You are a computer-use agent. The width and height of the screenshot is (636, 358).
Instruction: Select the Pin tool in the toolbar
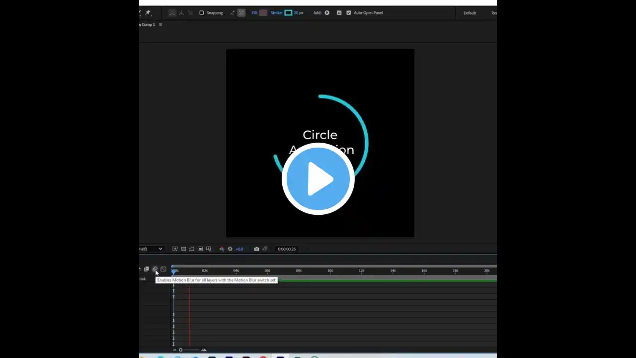pyautogui.click(x=148, y=13)
